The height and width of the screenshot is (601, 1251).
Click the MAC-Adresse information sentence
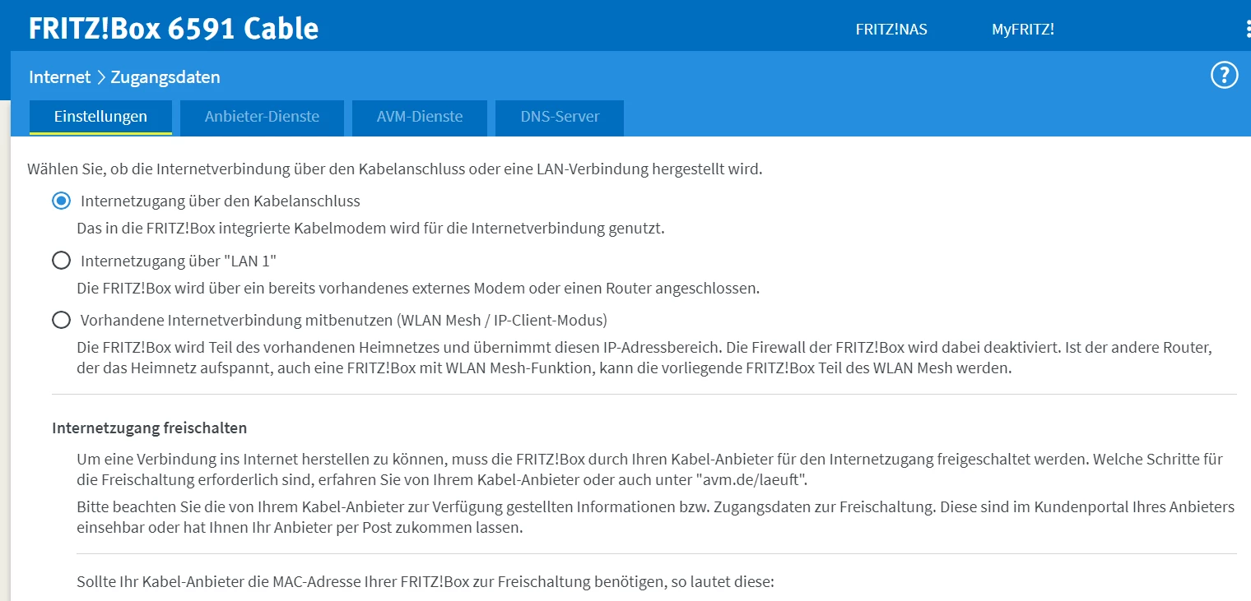[x=426, y=583]
